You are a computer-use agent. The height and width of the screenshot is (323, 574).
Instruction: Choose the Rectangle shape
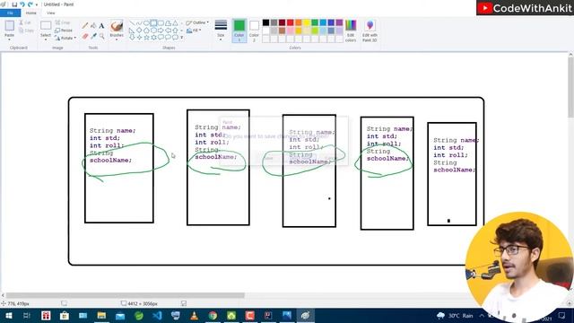[153, 23]
